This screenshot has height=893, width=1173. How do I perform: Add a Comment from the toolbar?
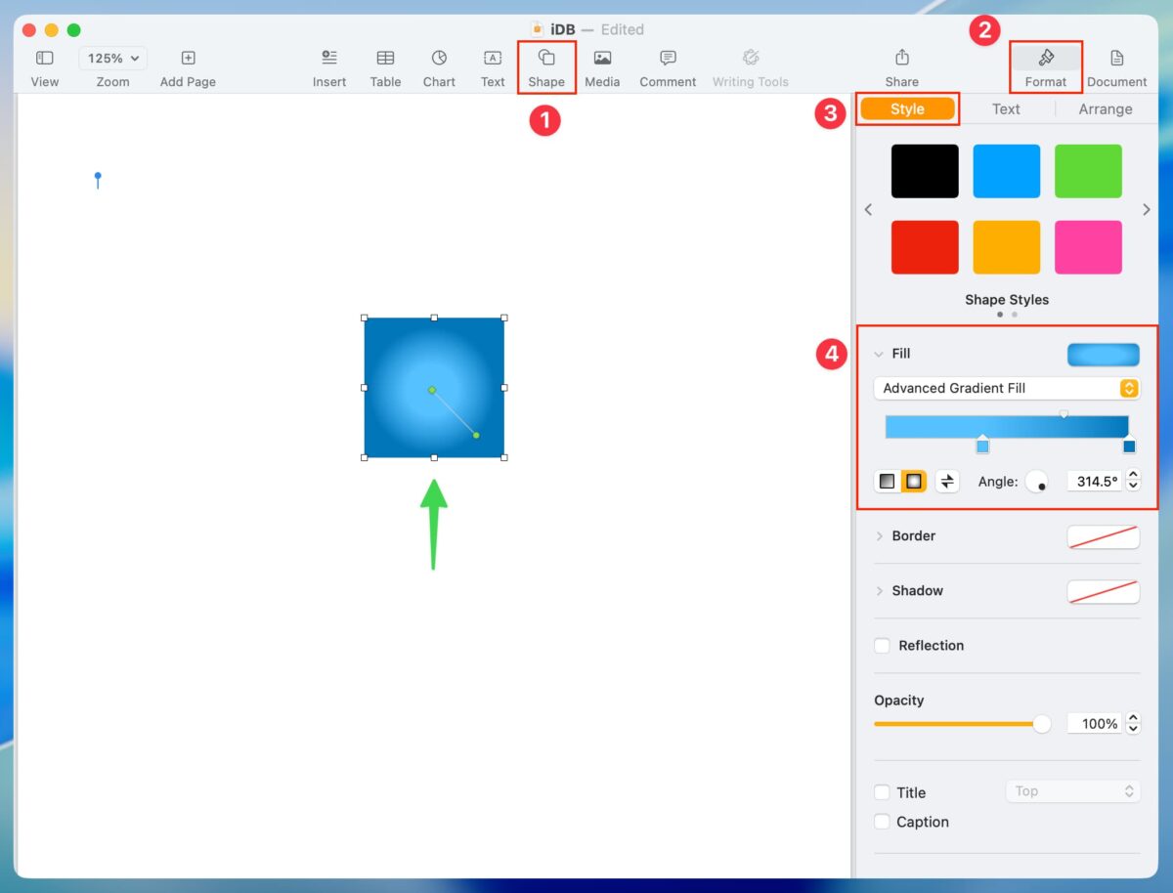pyautogui.click(x=668, y=59)
